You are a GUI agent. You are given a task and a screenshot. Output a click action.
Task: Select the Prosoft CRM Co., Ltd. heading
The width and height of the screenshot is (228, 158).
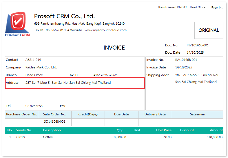(x=64, y=16)
